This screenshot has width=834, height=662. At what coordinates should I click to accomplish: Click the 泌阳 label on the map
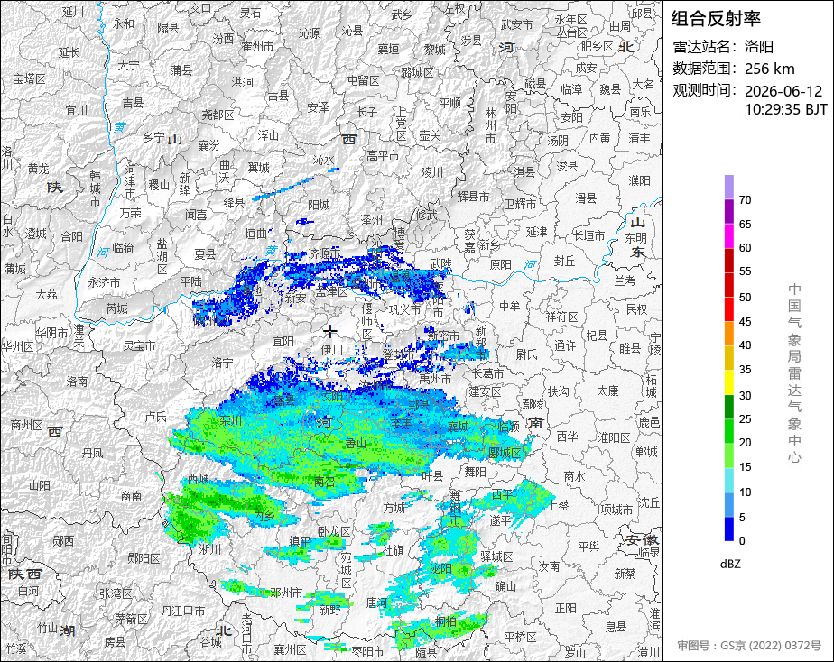(x=441, y=568)
